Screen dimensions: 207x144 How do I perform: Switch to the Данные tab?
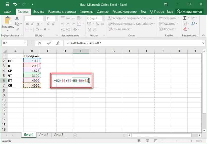pyautogui.click(x=103, y=12)
